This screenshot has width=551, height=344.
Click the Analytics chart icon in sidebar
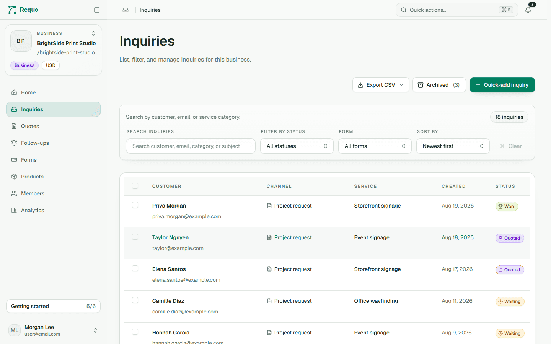point(14,210)
